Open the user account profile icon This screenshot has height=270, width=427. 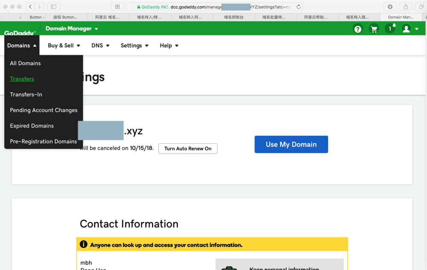[407, 29]
